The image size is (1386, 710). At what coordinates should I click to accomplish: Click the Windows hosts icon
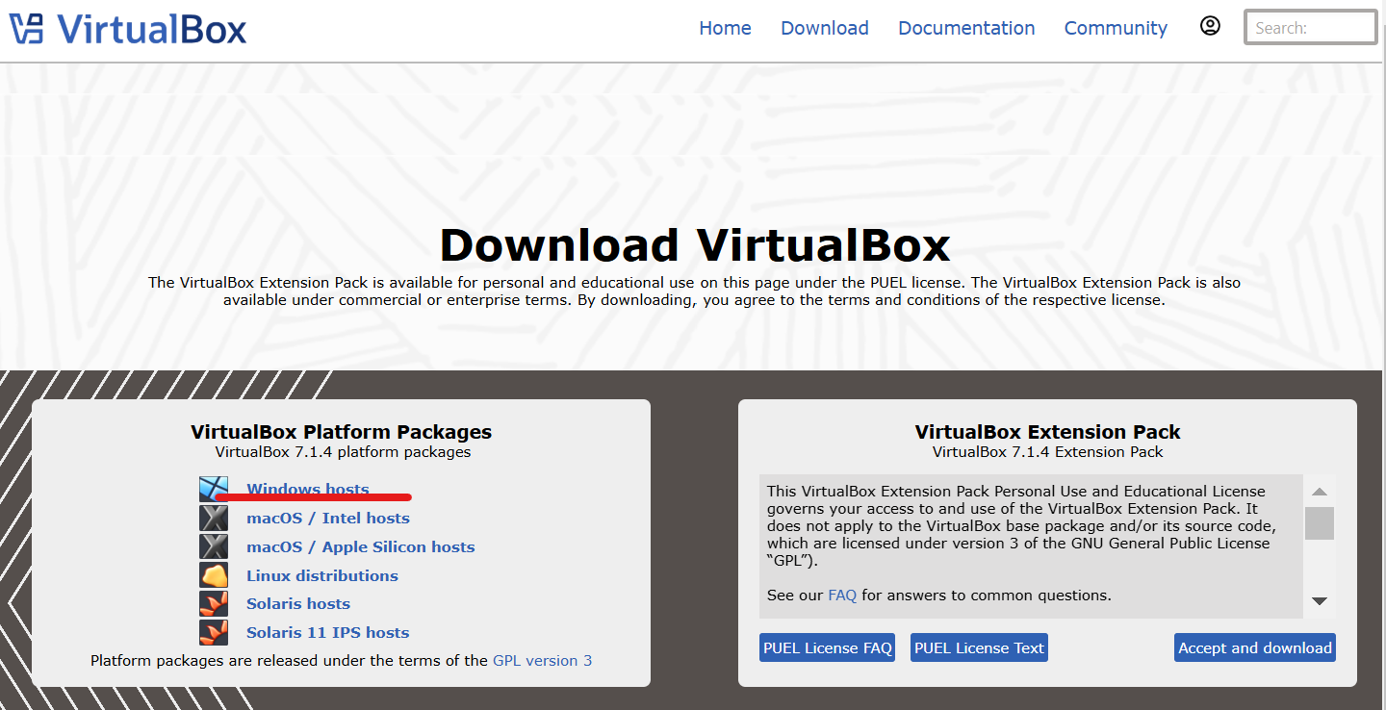tap(214, 490)
